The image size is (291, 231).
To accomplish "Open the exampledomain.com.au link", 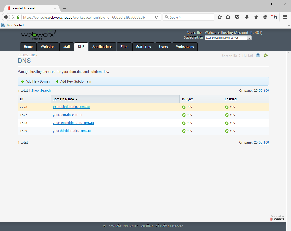I will (x=71, y=107).
